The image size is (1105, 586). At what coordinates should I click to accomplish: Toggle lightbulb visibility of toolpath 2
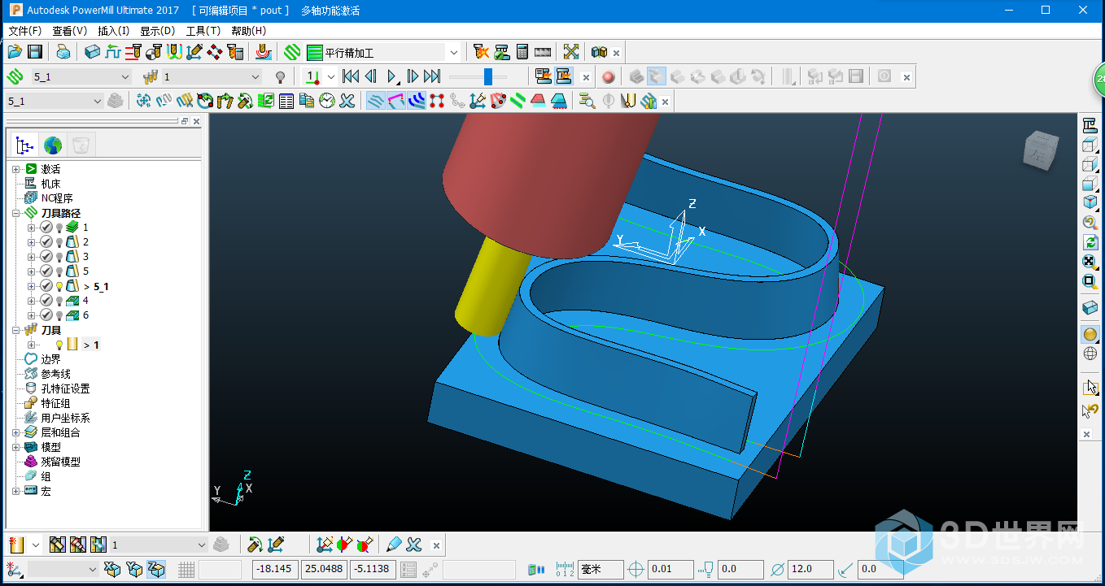tap(59, 242)
